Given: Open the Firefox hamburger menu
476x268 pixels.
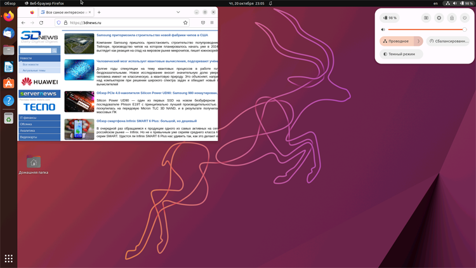Looking at the screenshot, I should 212,23.
